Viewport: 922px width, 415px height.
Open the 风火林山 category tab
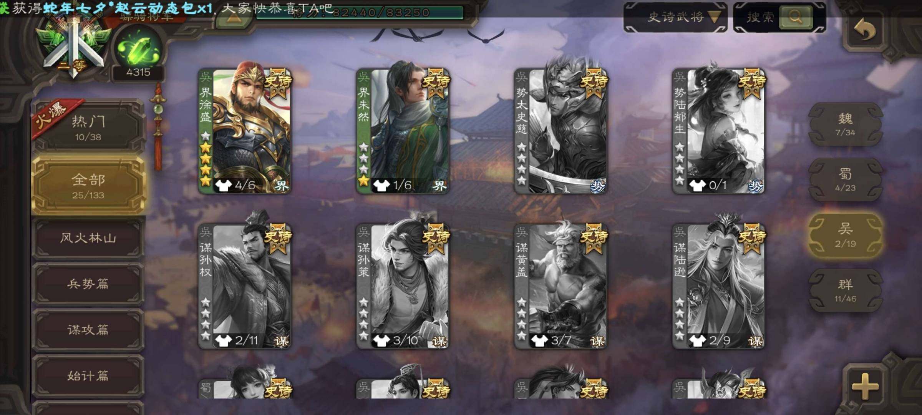point(88,238)
